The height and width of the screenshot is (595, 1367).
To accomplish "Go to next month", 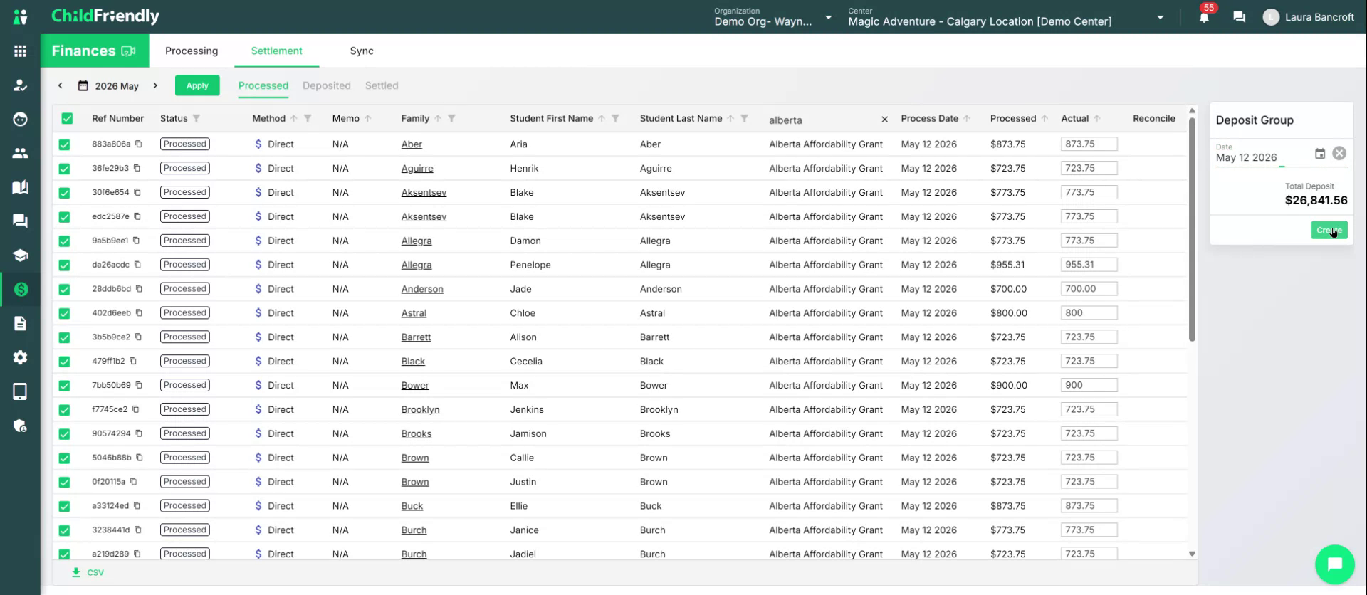I will [x=155, y=85].
